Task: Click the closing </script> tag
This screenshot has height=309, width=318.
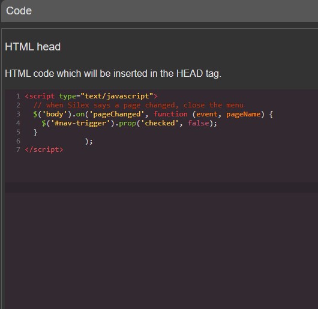Action: (44, 150)
